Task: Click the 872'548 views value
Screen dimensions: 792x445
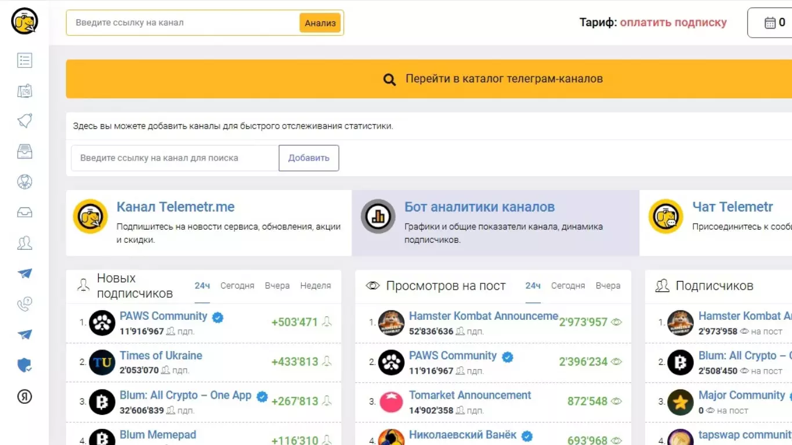Action: coord(587,401)
